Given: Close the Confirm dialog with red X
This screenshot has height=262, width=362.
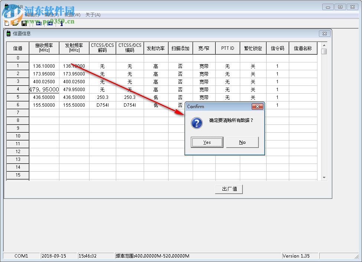Looking at the screenshot, I should point(257,106).
